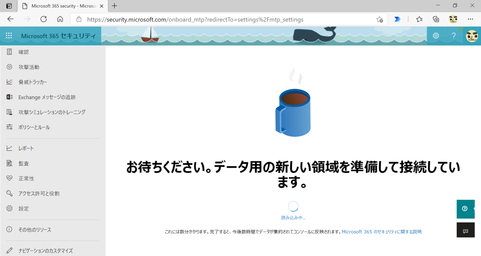Open the Edge profile avatar in toolbar
Screen dimensions: 481x256
tap(453, 19)
